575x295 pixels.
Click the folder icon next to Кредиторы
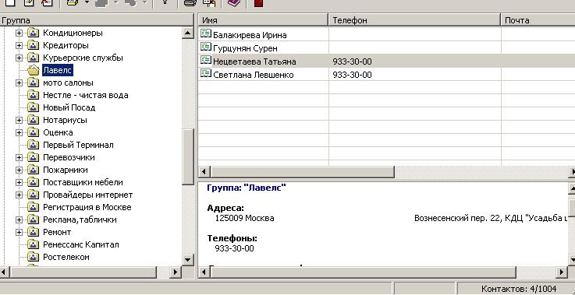tap(34, 45)
